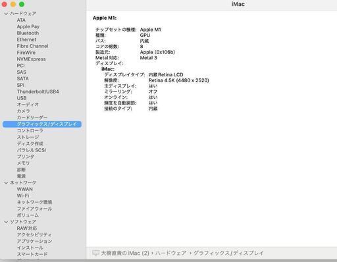337x262 pixels.
Task: Select USB in the sidebar
Action: point(22,98)
